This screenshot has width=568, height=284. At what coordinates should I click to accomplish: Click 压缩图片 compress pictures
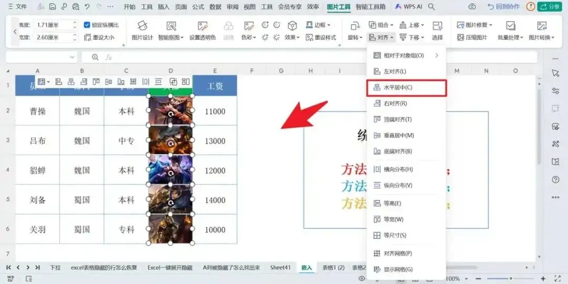pos(472,37)
